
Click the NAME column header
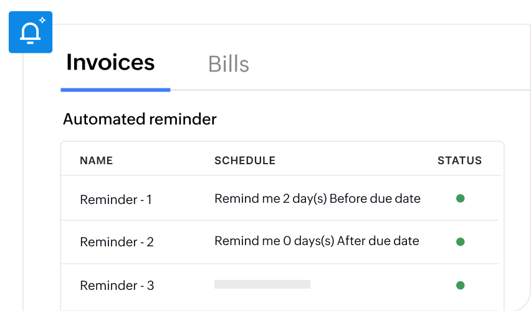(96, 160)
